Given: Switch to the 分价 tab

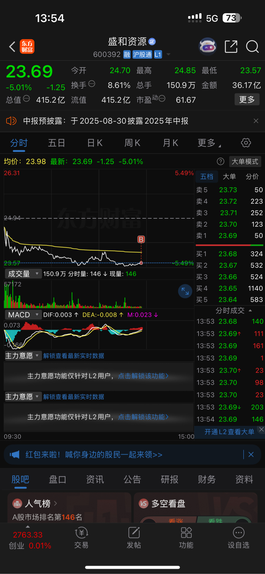Looking at the screenshot, I should tap(252, 177).
